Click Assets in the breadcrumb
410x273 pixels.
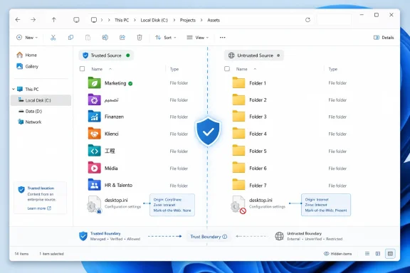[214, 20]
